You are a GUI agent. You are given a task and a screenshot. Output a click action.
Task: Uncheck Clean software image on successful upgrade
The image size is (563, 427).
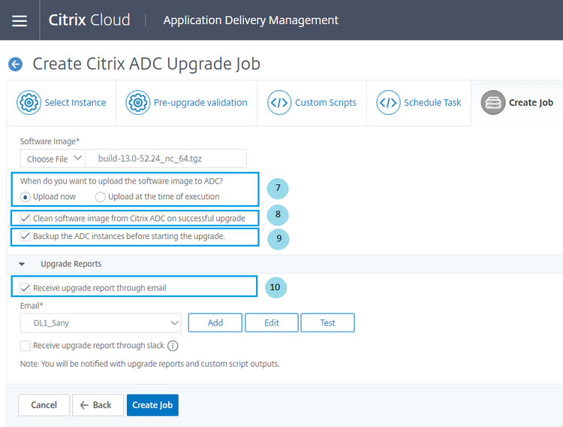(25, 218)
